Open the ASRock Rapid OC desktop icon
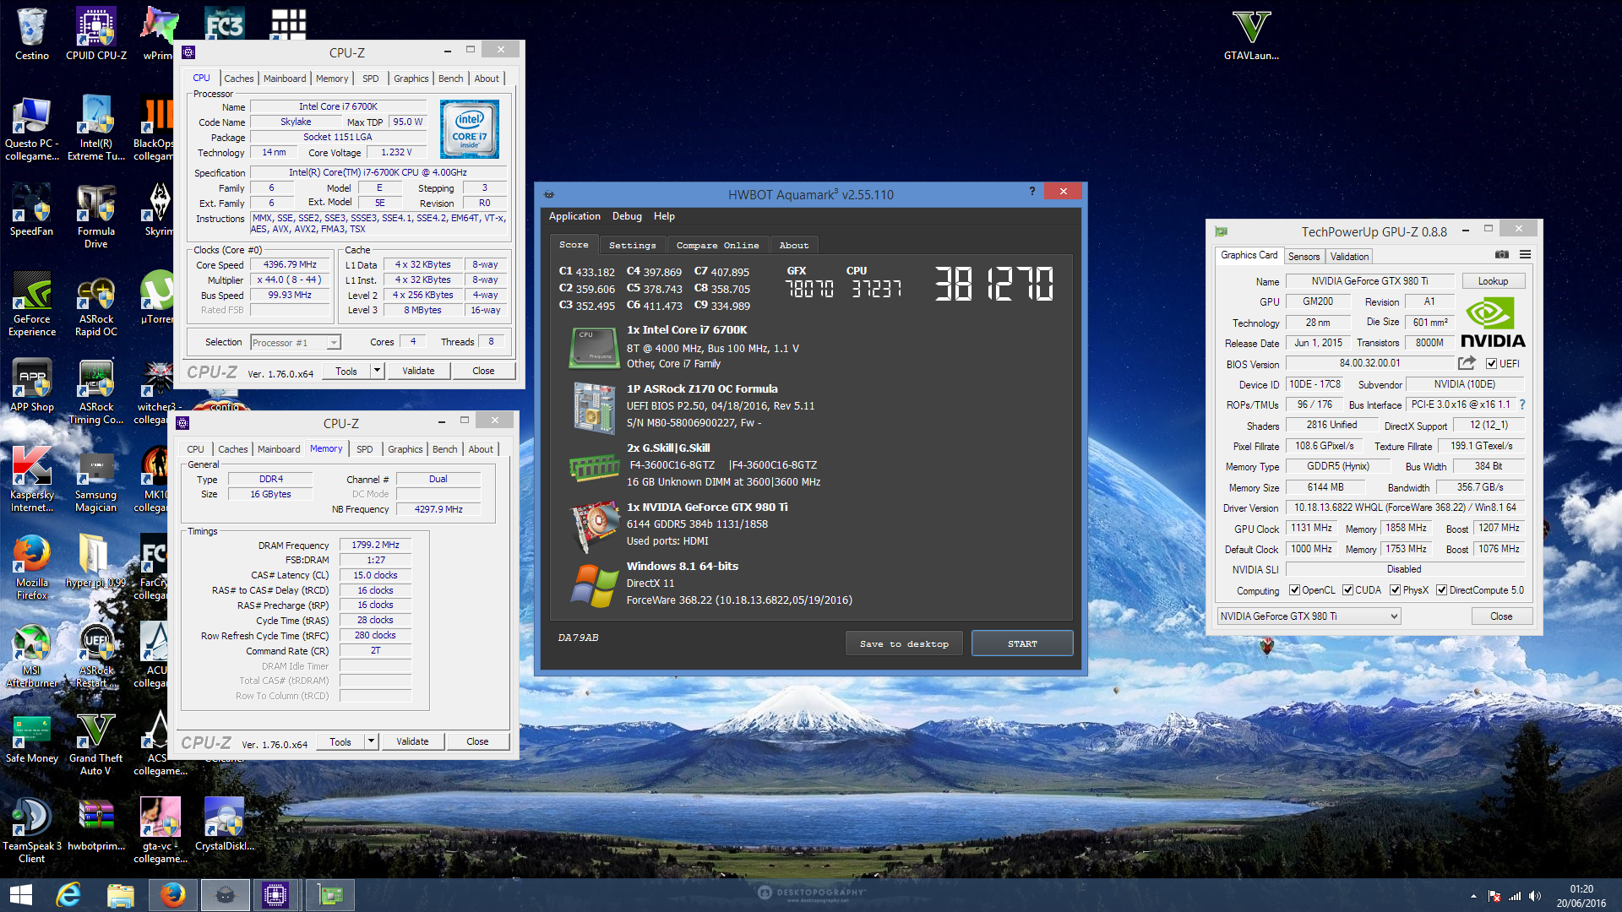 [96, 304]
